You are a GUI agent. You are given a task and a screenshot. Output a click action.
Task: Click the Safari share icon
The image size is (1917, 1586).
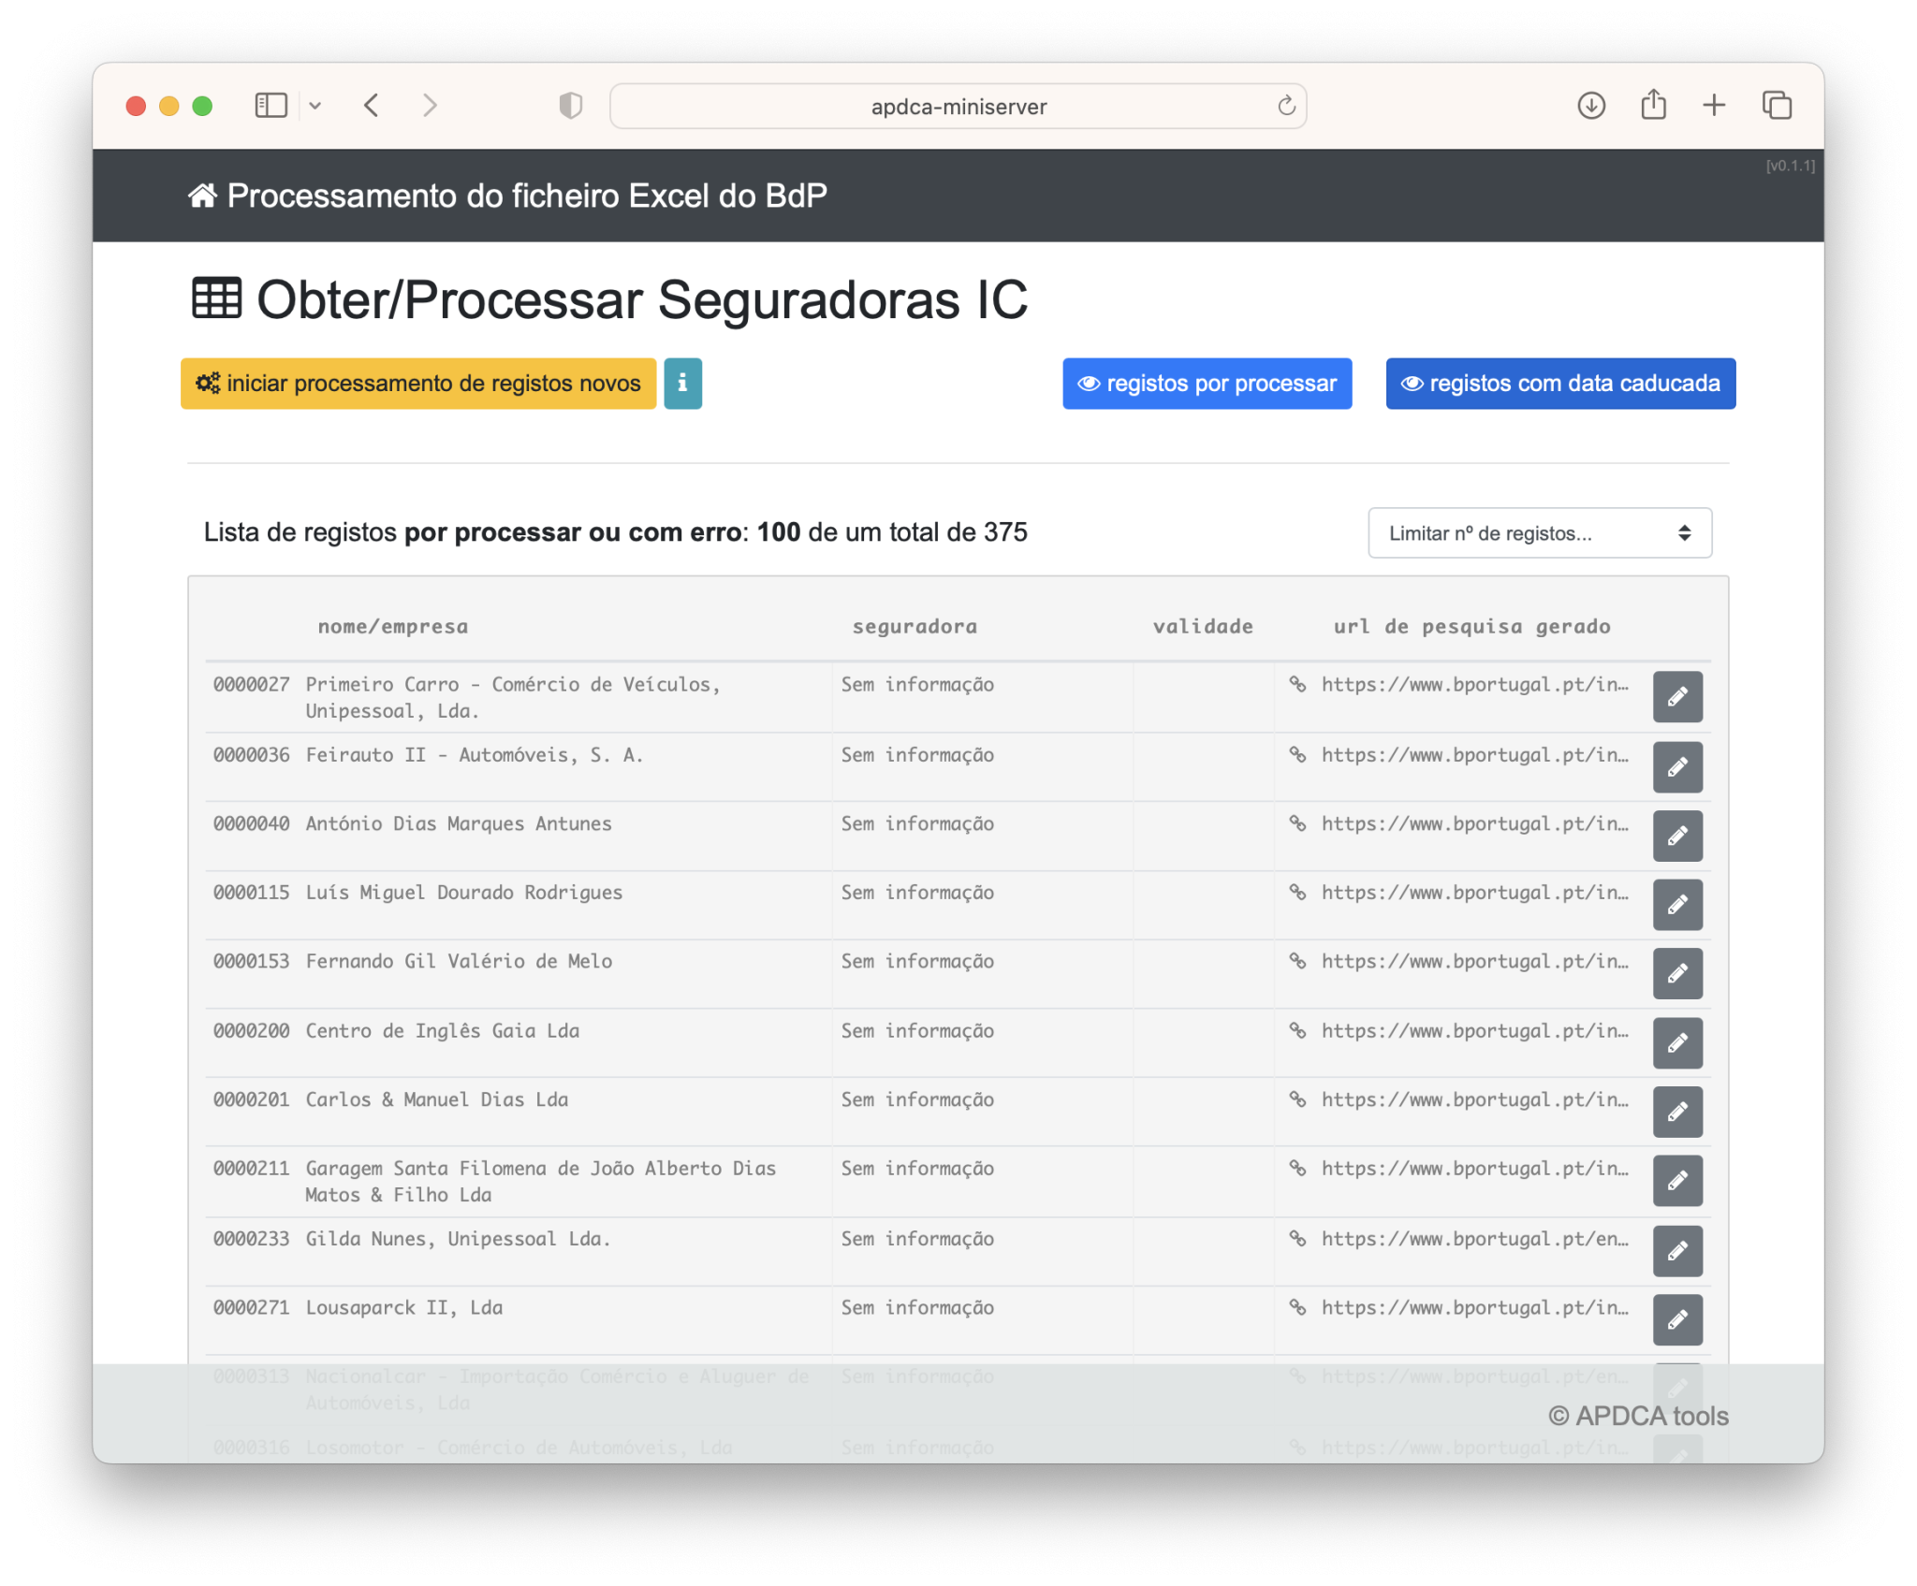point(1653,105)
